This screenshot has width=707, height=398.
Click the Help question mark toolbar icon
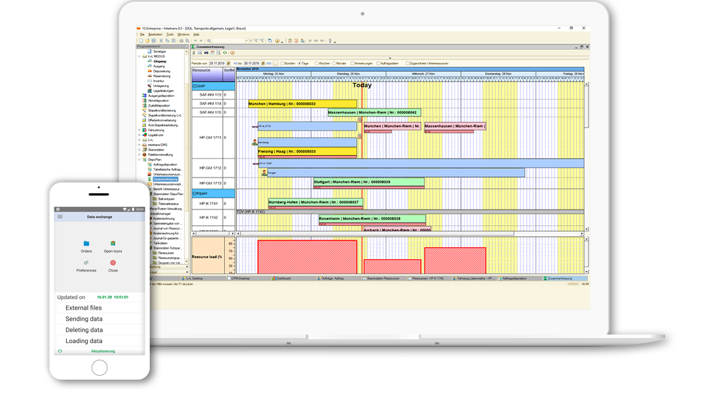tap(278, 41)
